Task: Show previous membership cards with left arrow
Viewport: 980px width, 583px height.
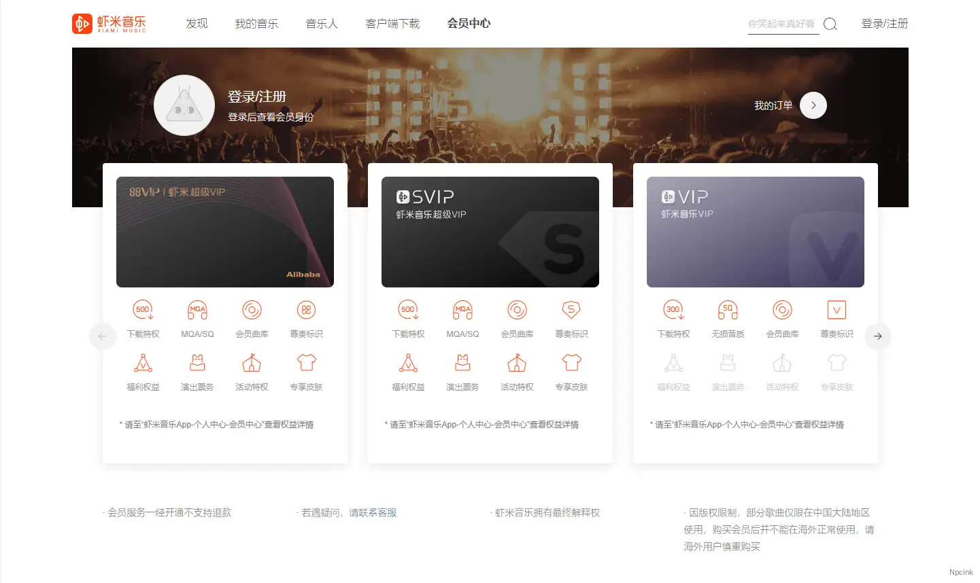Action: point(103,336)
